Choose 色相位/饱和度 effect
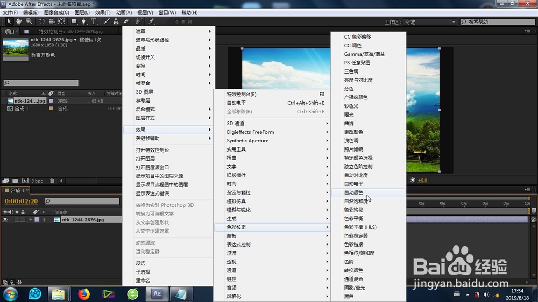 [x=368, y=253]
